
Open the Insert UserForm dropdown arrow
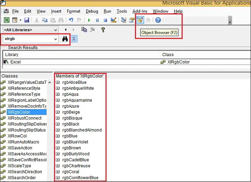[x=20, y=20]
